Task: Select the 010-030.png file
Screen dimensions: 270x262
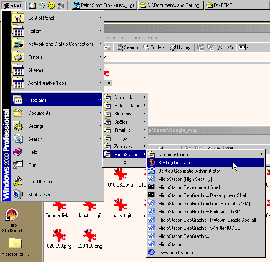Action: (x=120, y=178)
